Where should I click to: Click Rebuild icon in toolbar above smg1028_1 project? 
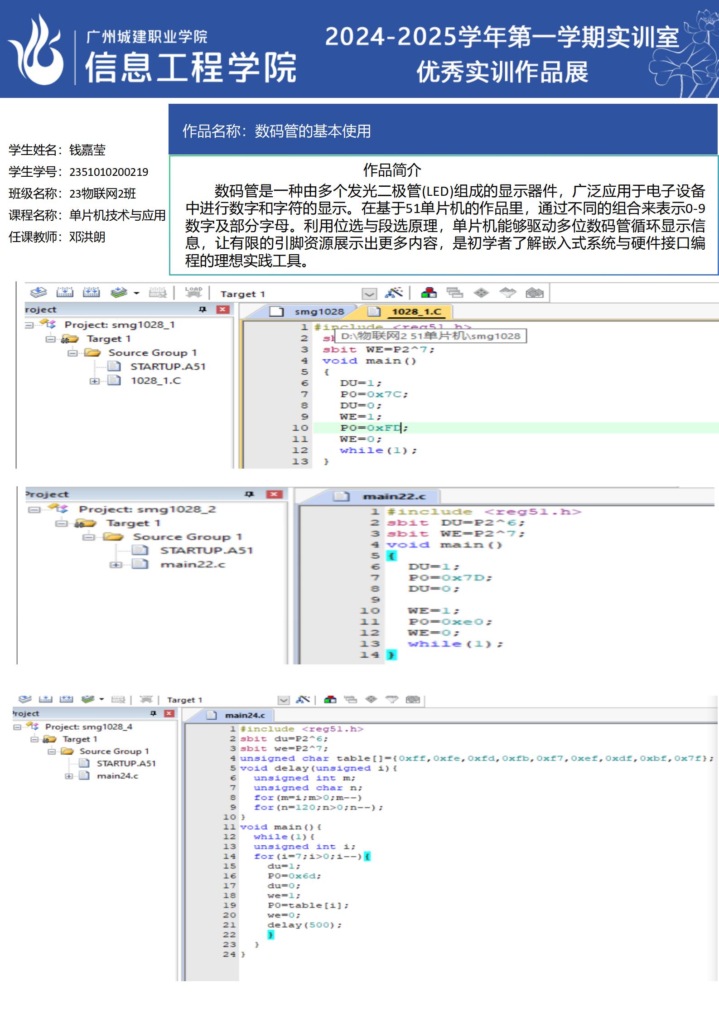click(91, 293)
